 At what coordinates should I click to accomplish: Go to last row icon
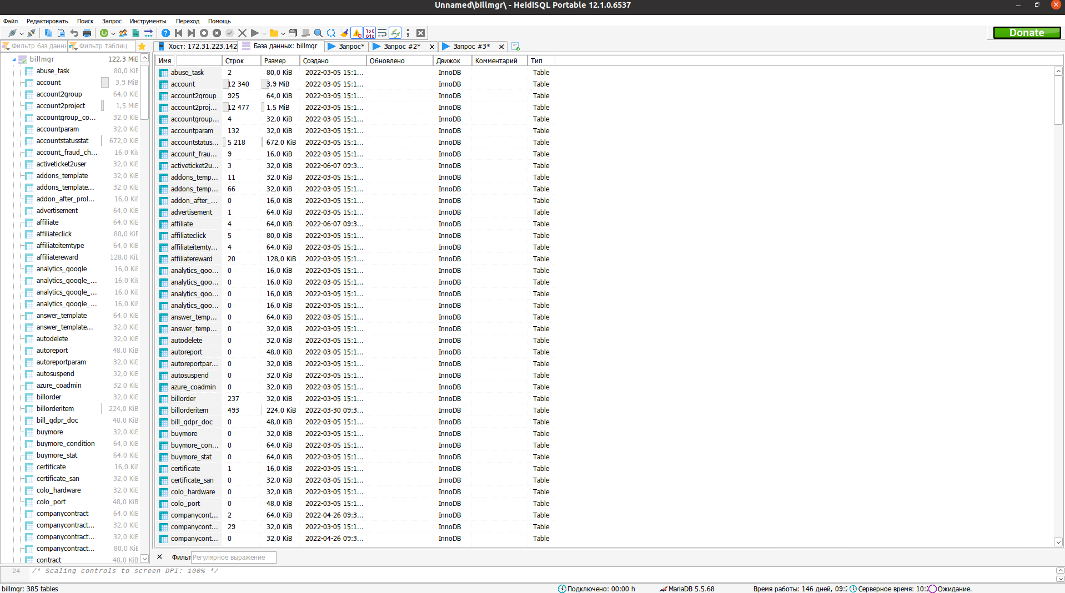(x=191, y=33)
